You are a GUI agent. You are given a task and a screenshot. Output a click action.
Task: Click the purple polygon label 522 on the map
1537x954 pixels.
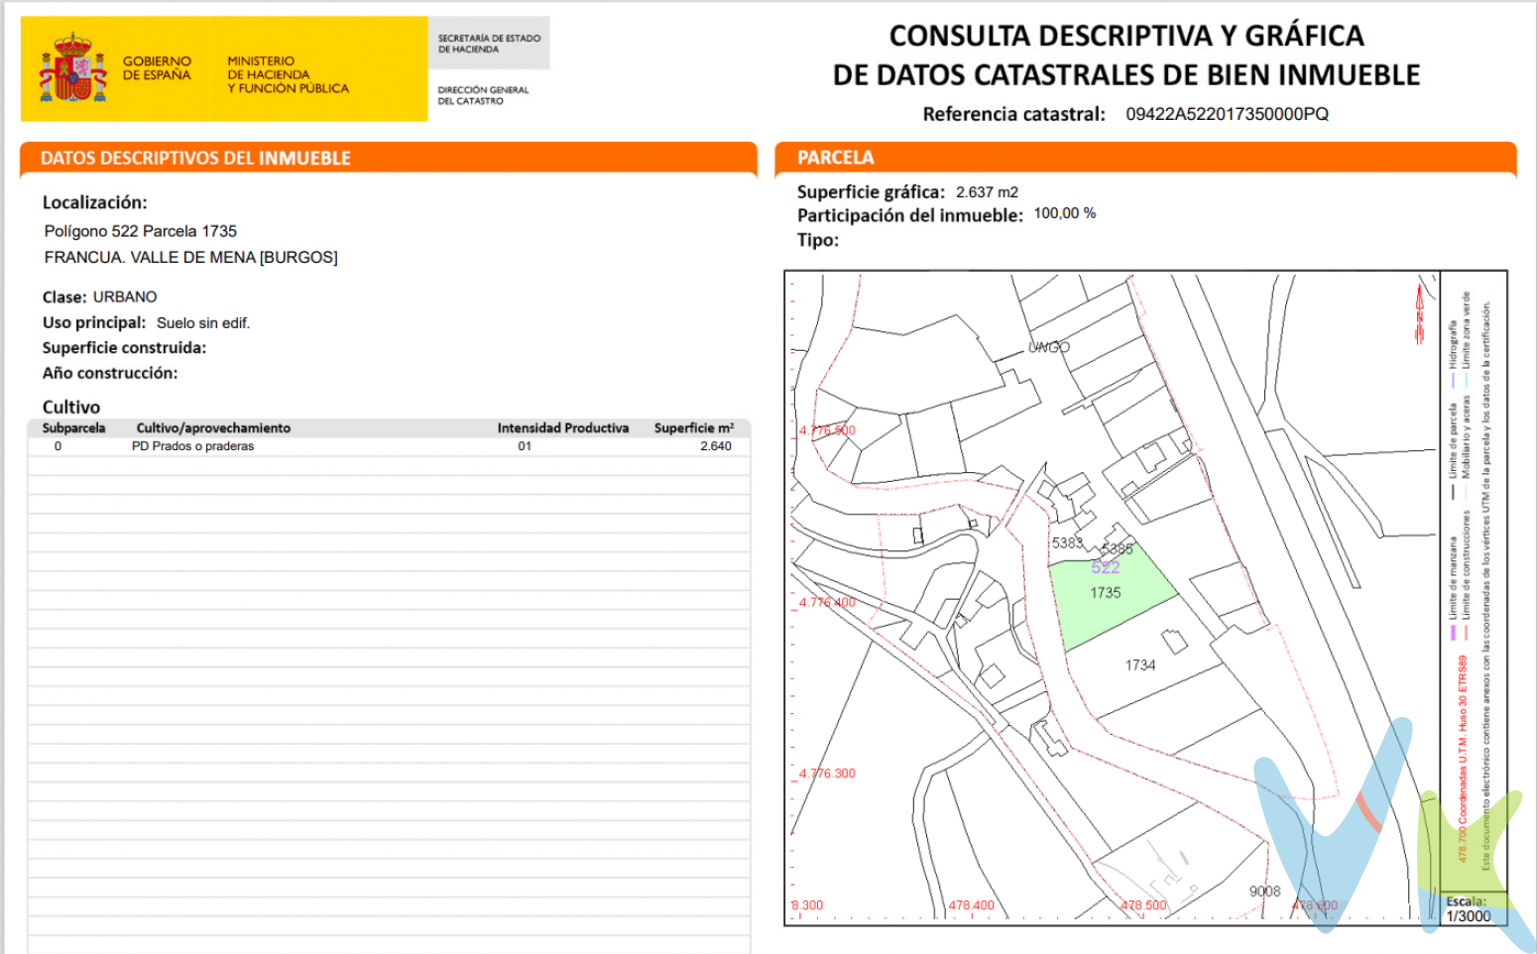coord(1106,567)
